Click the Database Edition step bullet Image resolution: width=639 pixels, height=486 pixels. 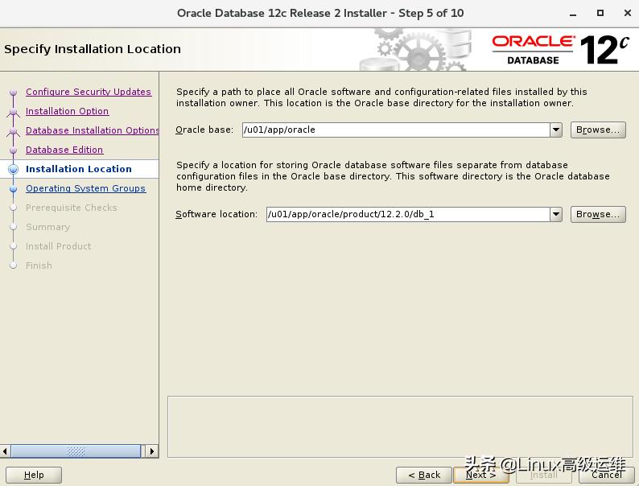13,150
